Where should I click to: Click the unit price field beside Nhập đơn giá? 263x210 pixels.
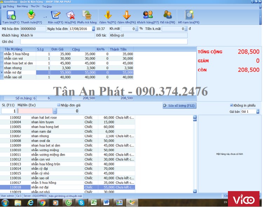[x=68, y=111]
